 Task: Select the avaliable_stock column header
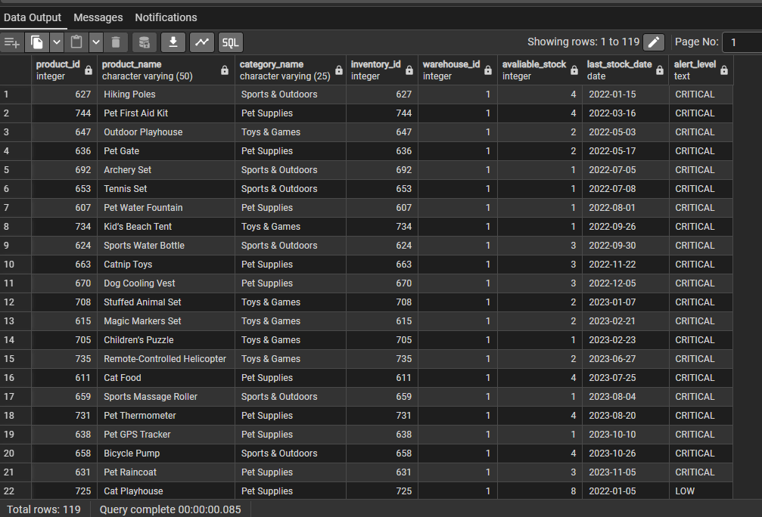(533, 70)
